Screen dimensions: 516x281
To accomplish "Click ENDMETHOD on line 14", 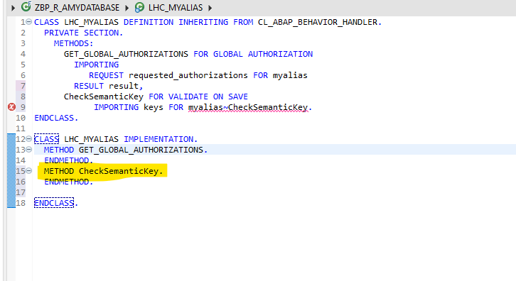I will 68,160.
